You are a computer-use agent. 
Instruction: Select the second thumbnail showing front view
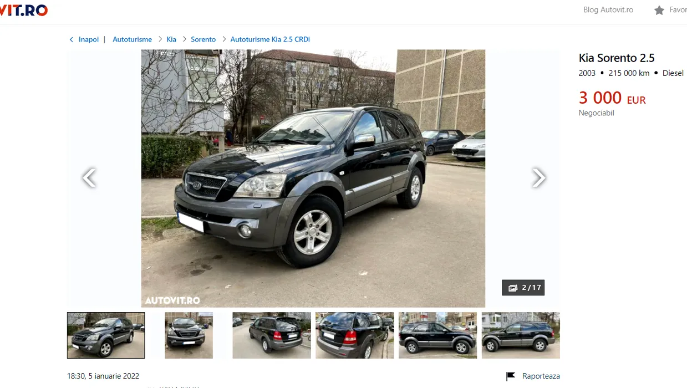click(189, 335)
